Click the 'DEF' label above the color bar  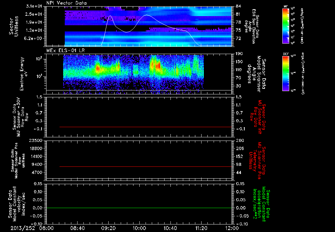tap(286, 54)
